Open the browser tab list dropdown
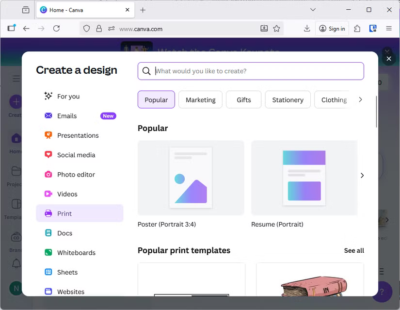The height and width of the screenshot is (310, 400). tap(313, 9)
